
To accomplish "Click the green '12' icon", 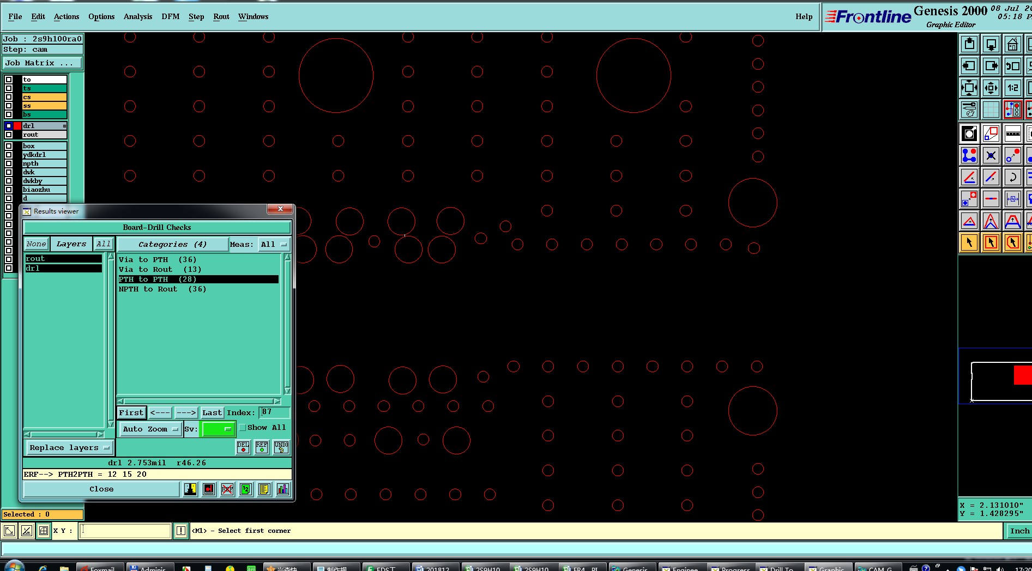I will pos(246,489).
